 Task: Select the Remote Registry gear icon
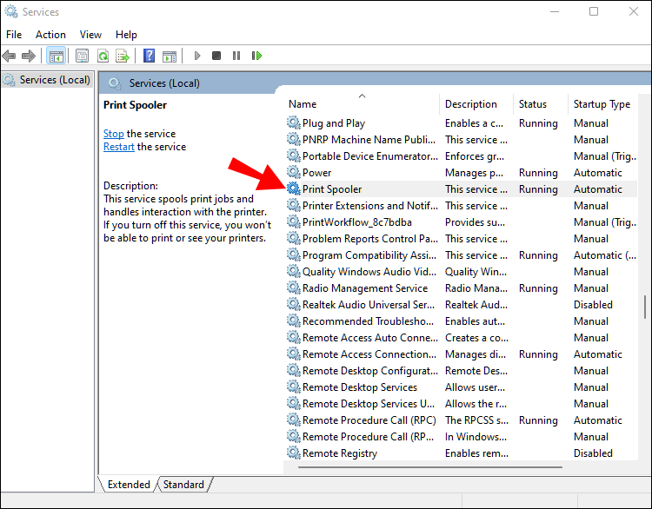point(294,453)
